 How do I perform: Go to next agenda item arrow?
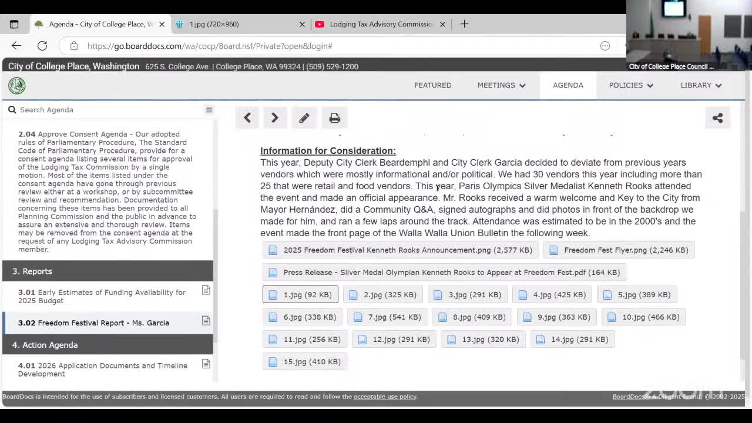[x=274, y=118]
